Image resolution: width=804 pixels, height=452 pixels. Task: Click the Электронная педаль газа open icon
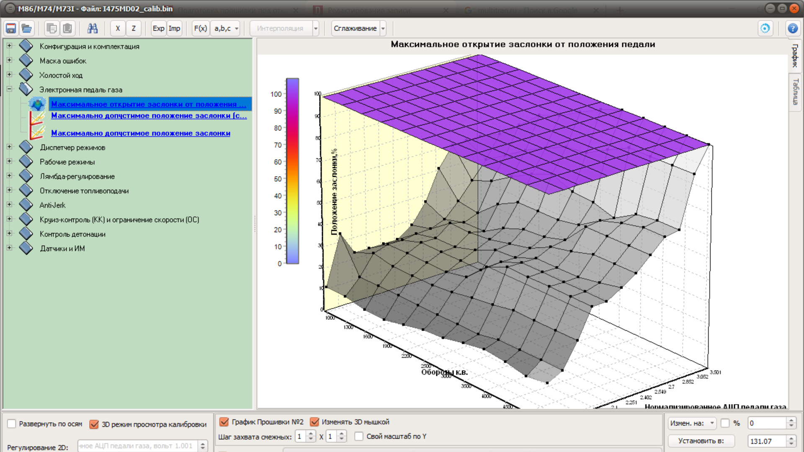pyautogui.click(x=26, y=89)
